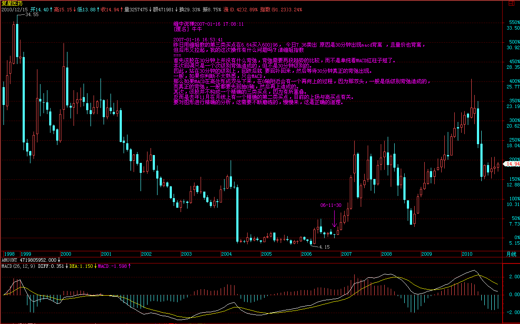Click 1999 on the year axis

pos(26,254)
